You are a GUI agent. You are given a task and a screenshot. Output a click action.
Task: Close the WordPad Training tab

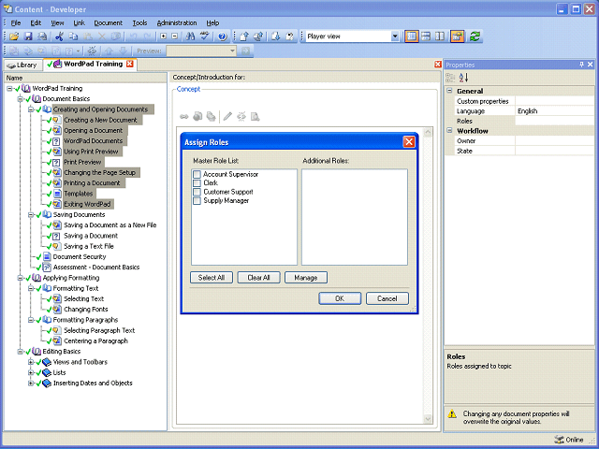click(x=130, y=64)
